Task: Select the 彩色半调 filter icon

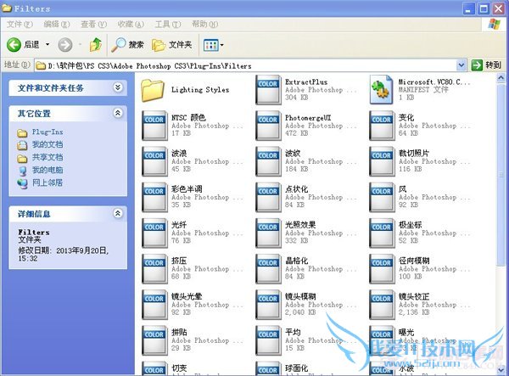Action: pyautogui.click(x=154, y=197)
